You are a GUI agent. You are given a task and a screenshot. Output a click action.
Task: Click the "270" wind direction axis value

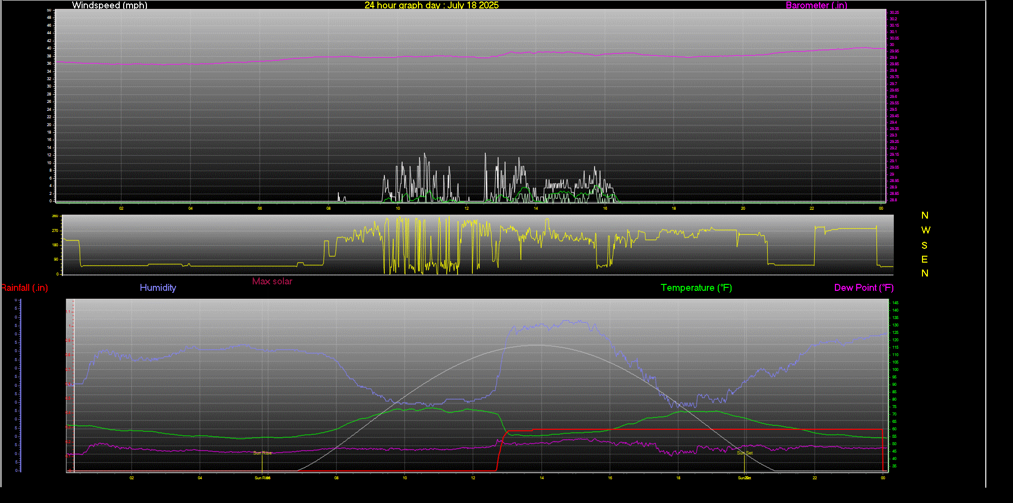click(x=55, y=230)
